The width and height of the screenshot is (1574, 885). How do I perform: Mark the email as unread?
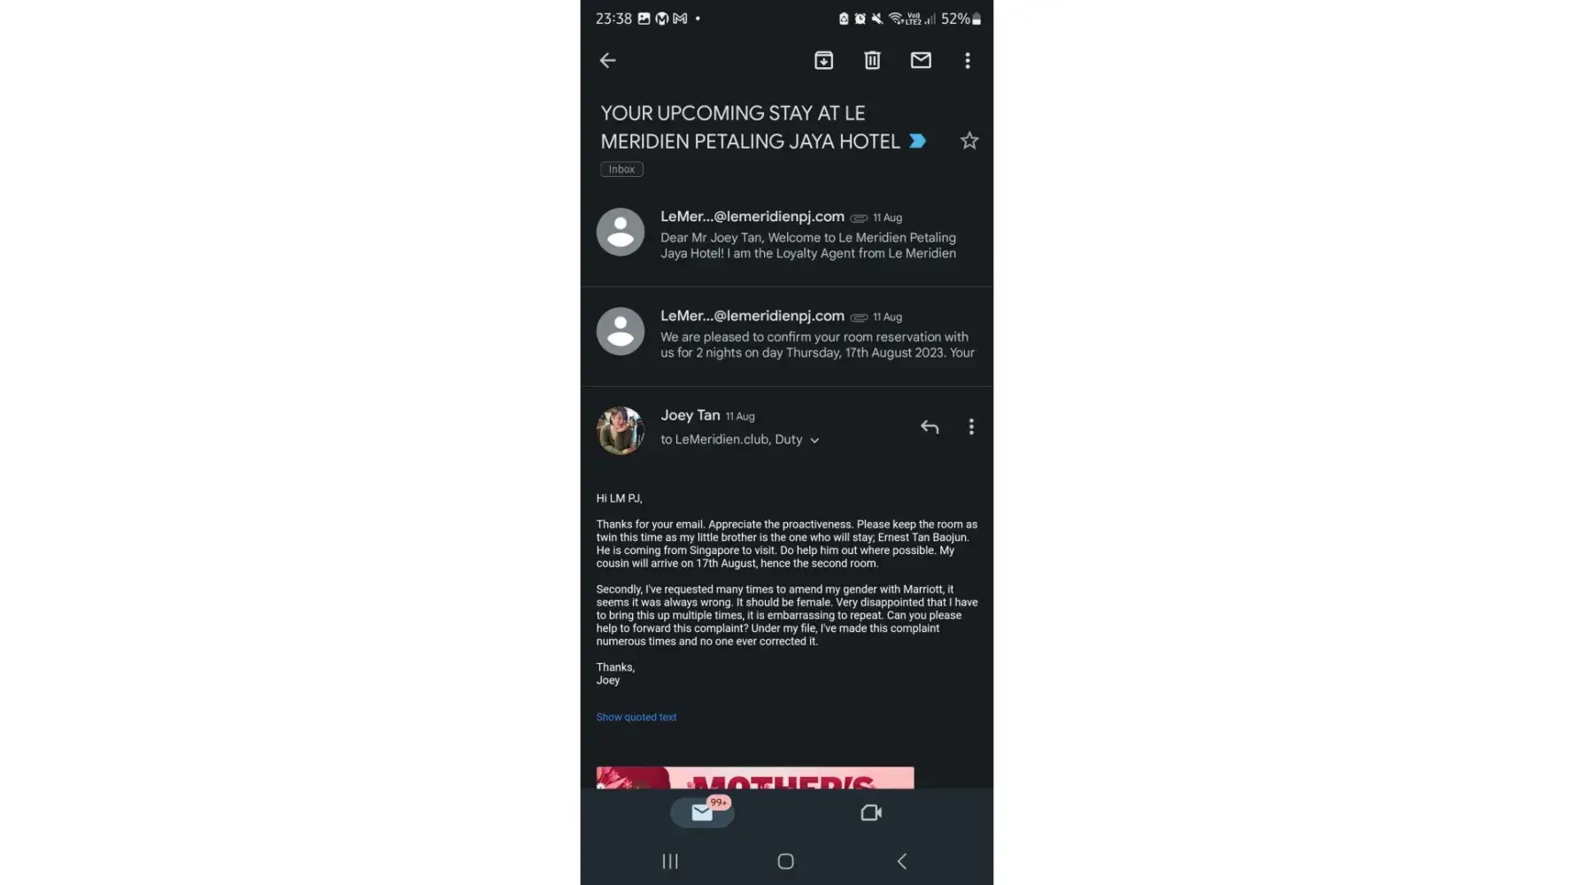[921, 60]
